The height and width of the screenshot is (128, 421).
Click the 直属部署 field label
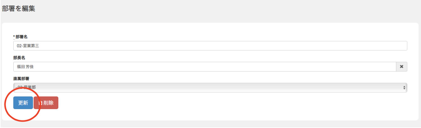click(x=21, y=79)
